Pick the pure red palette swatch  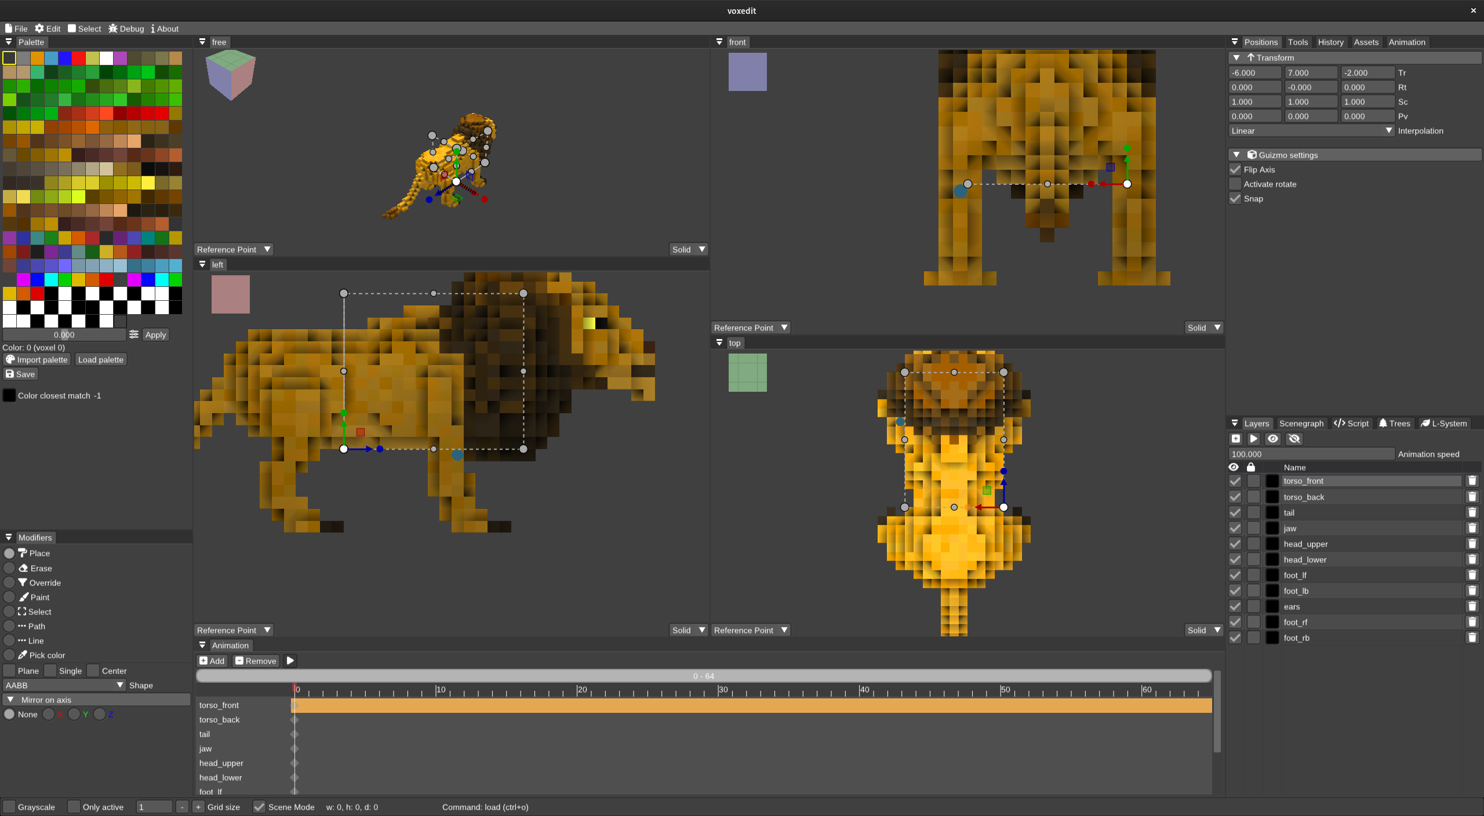coord(79,58)
